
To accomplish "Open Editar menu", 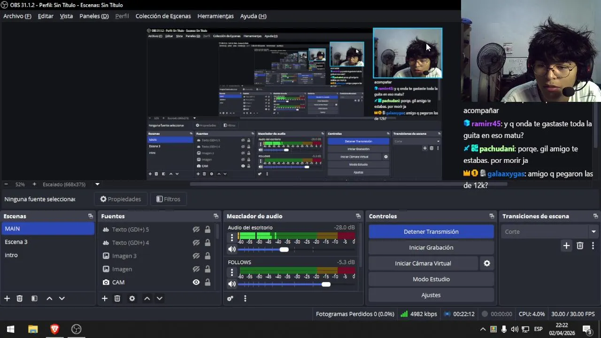I will (46, 16).
